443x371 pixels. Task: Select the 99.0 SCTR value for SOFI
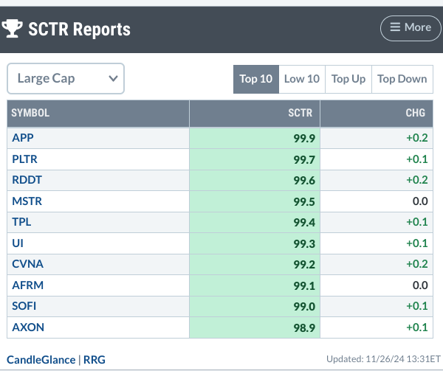click(x=304, y=307)
